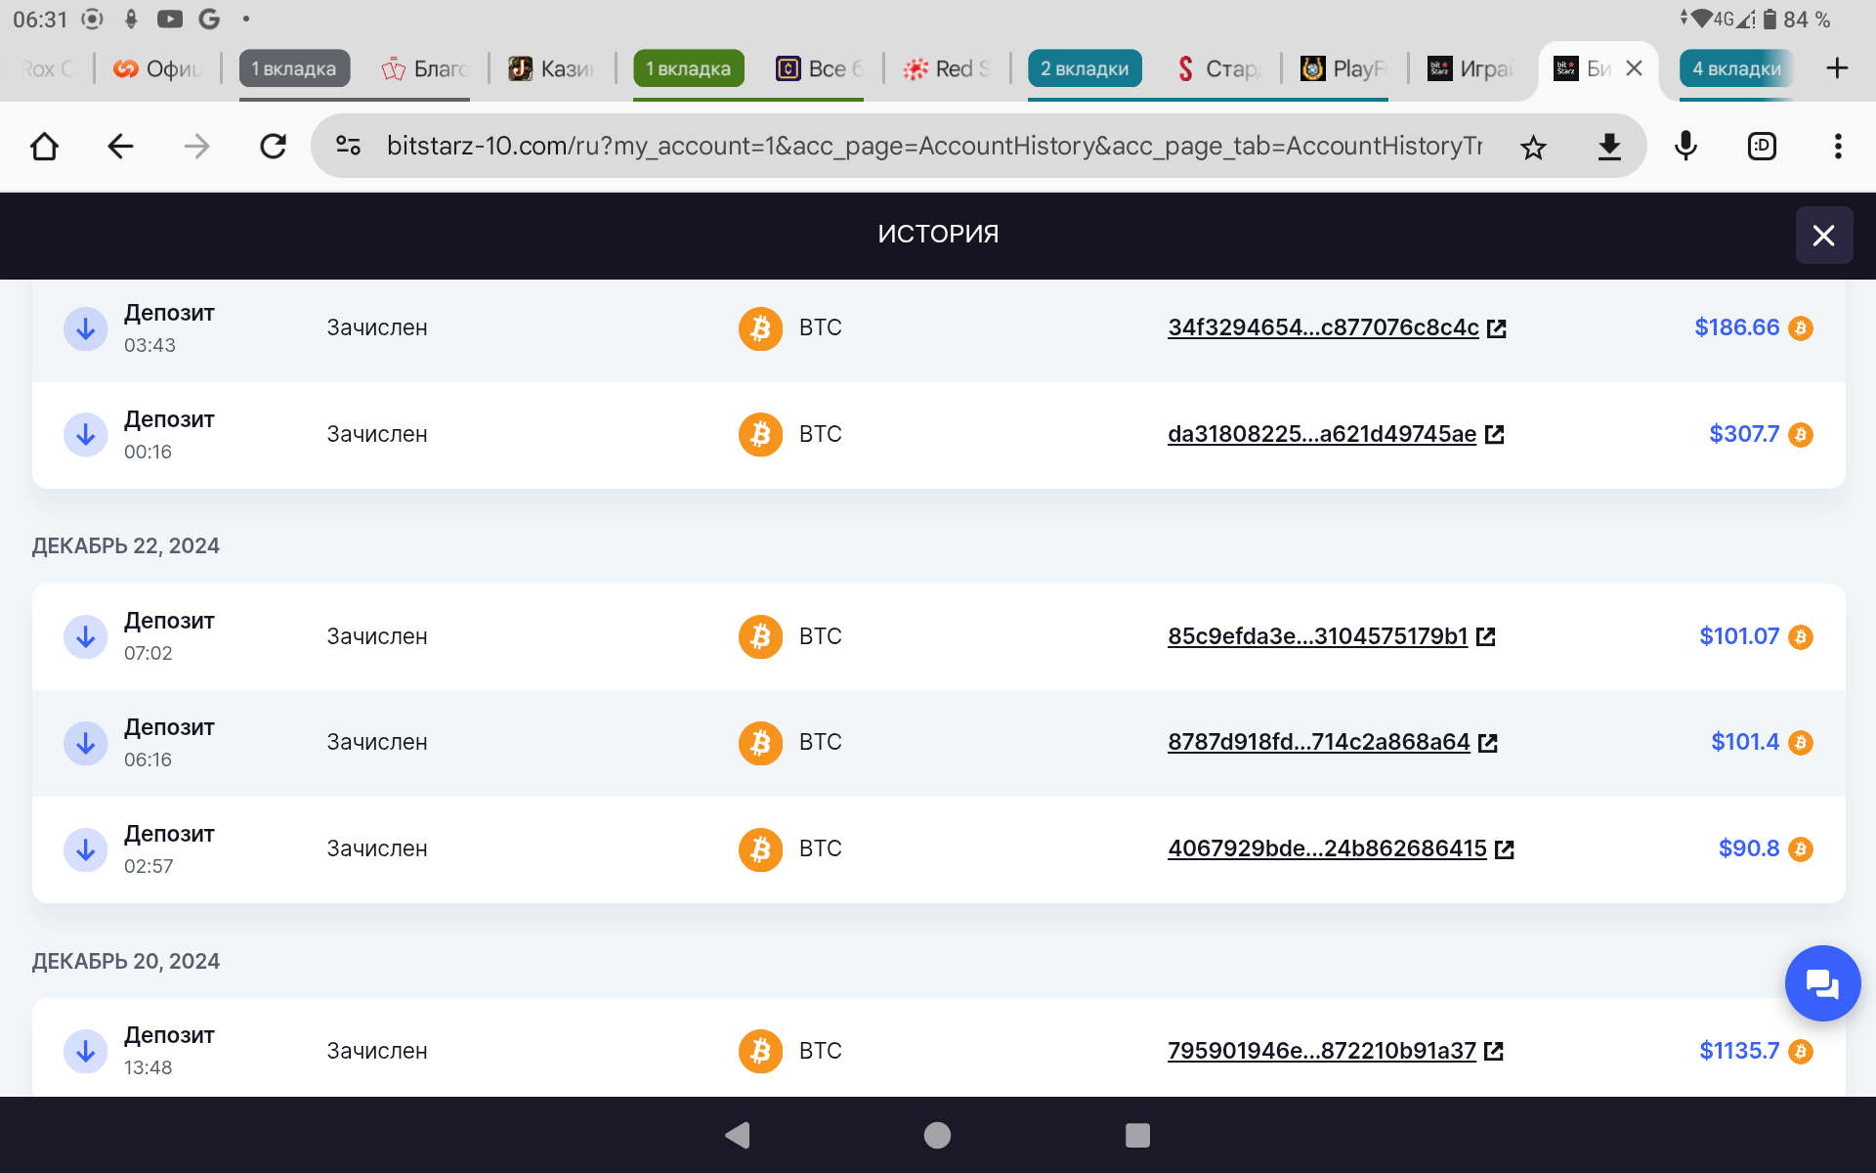Open site settings icon in address bar
This screenshot has width=1876, height=1173.
point(349,147)
